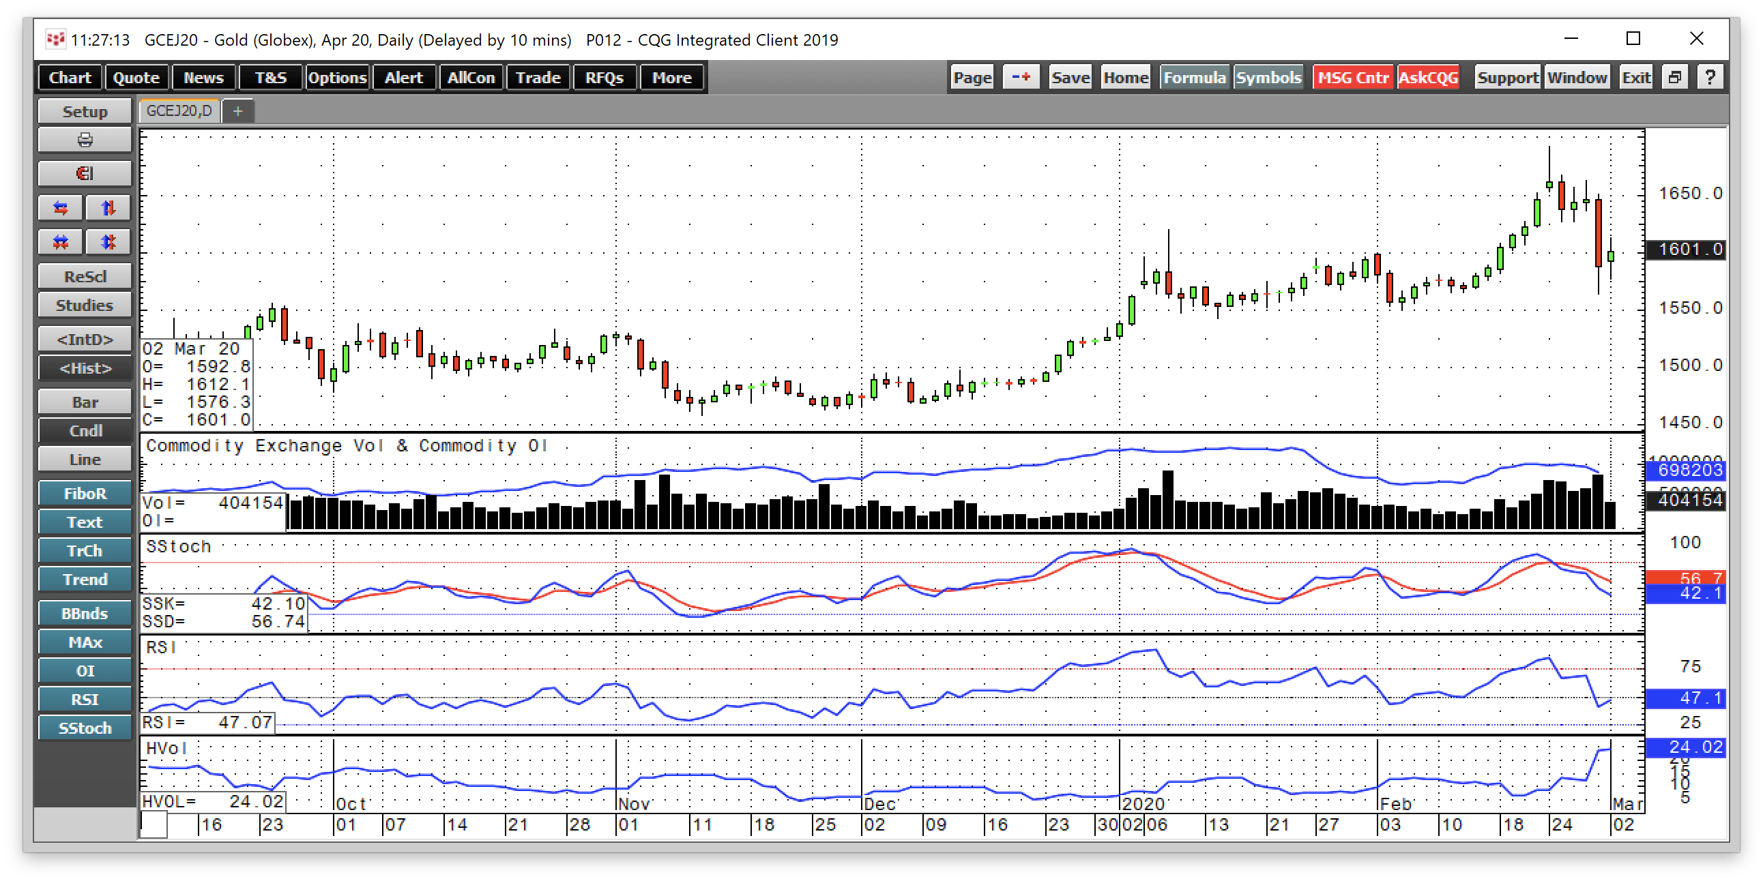The image size is (1763, 881).
Task: Select the TrCh trend channel tool
Action: click(x=85, y=551)
